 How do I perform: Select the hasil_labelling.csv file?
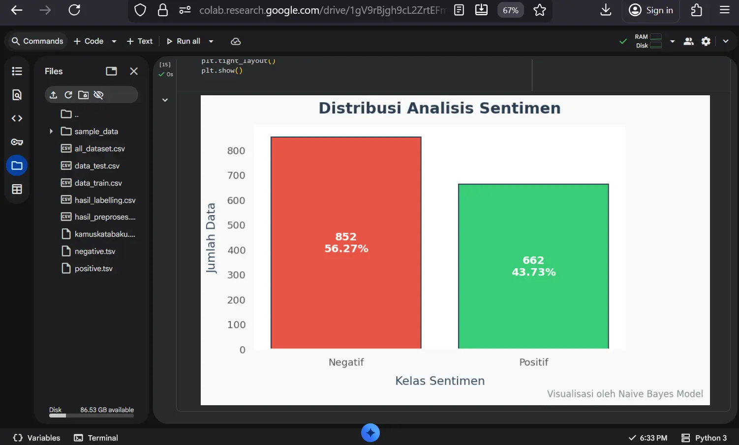click(x=104, y=200)
